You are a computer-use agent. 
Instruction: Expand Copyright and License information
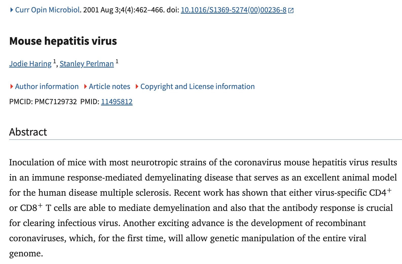[x=197, y=86]
